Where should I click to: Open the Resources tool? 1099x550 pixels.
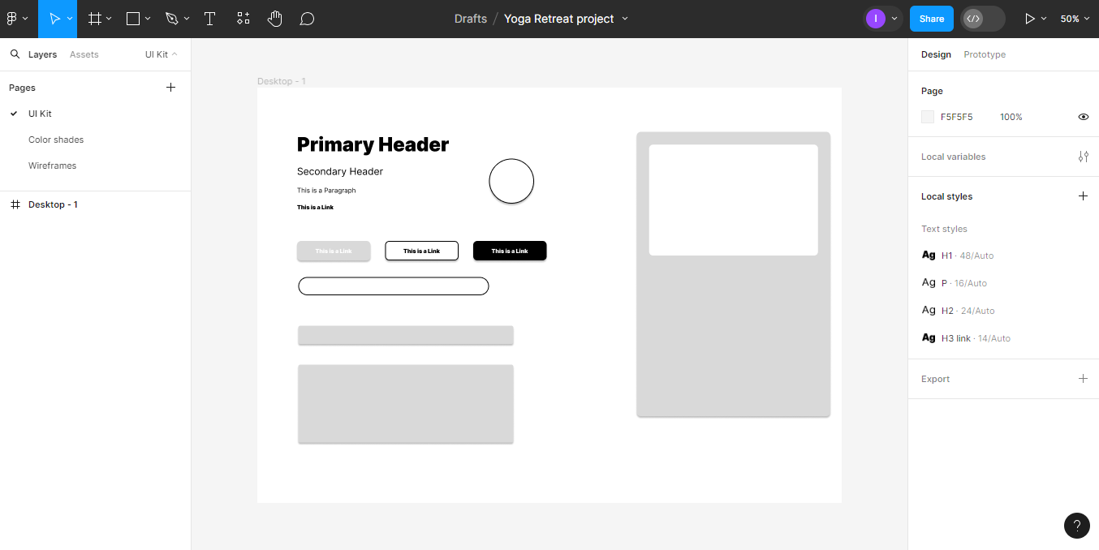click(243, 19)
